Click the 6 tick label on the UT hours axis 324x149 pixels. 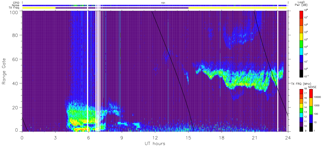coord(88,138)
